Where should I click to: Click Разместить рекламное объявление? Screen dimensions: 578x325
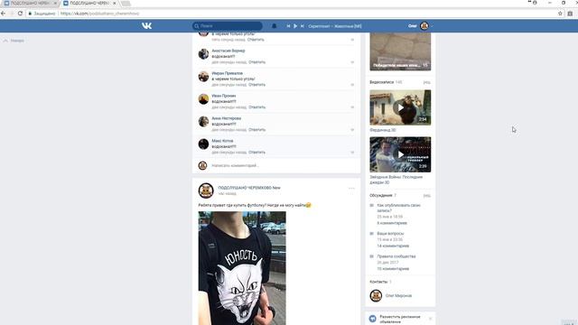tap(400, 319)
